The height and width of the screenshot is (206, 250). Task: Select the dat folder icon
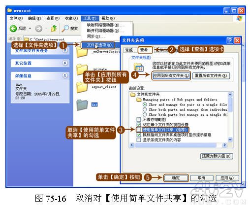(x=82, y=105)
